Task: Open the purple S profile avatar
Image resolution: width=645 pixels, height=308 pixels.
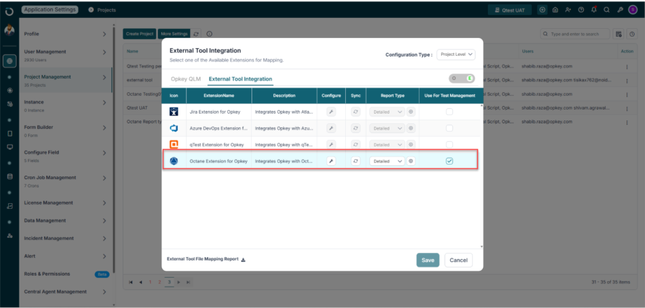Action: [633, 10]
